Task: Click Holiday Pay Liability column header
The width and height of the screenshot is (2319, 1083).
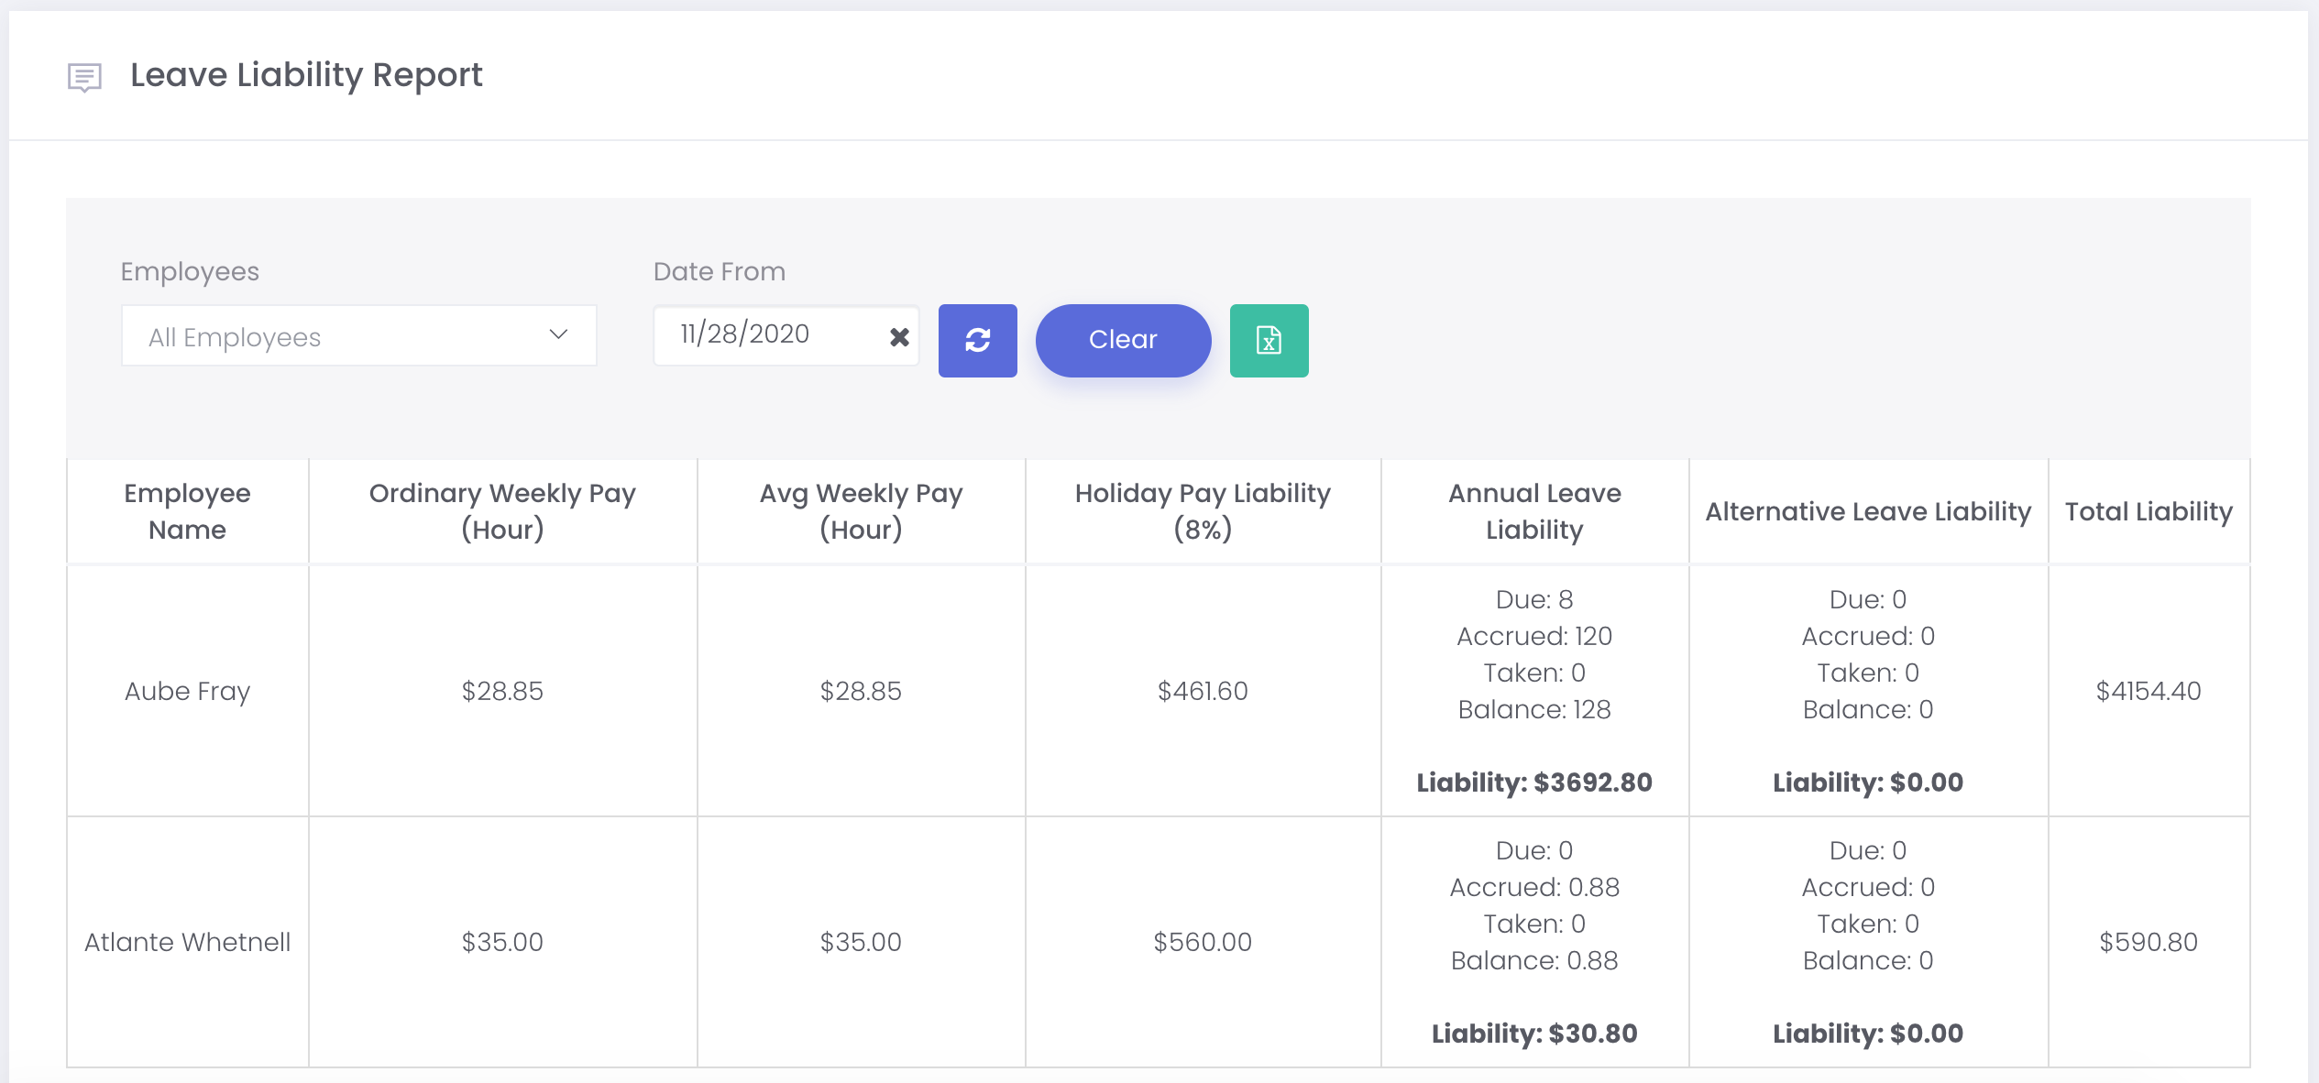Action: click(1203, 511)
